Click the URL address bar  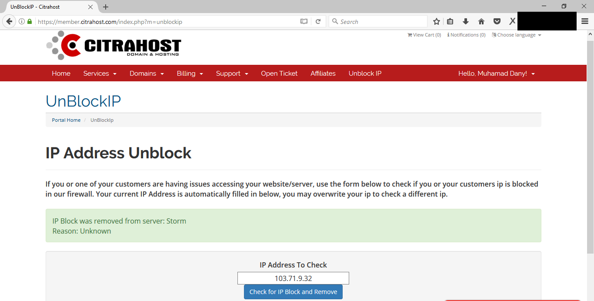(x=167, y=21)
